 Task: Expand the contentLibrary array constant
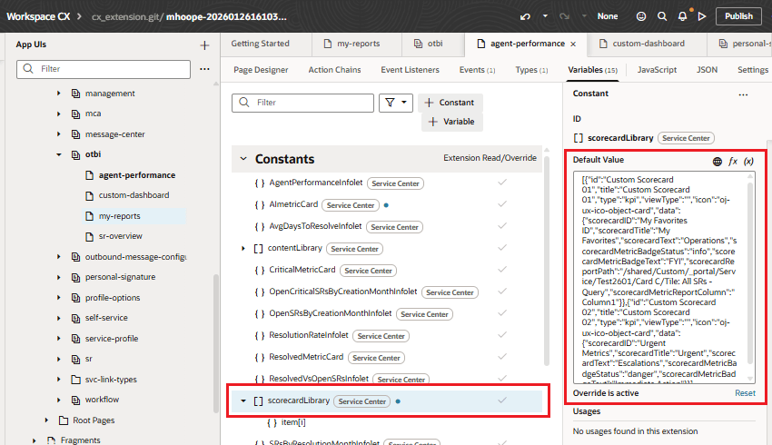click(243, 248)
